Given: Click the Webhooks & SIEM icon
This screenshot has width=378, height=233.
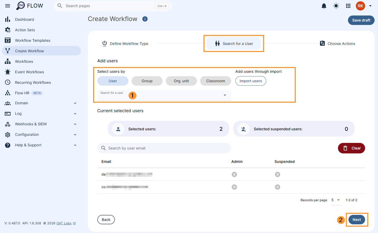Looking at the screenshot, I should 8,124.
